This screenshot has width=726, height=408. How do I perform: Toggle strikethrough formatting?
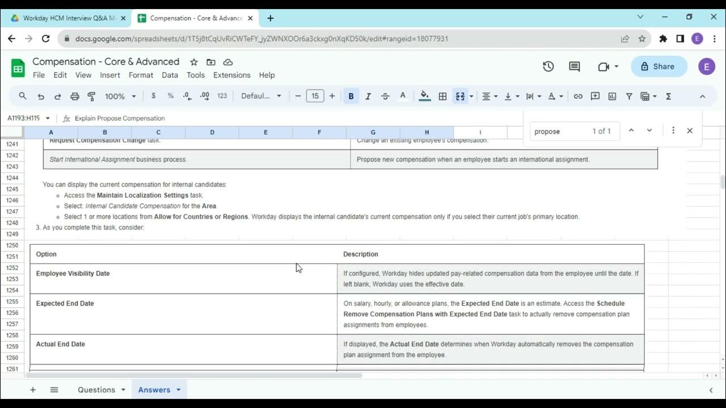385,96
